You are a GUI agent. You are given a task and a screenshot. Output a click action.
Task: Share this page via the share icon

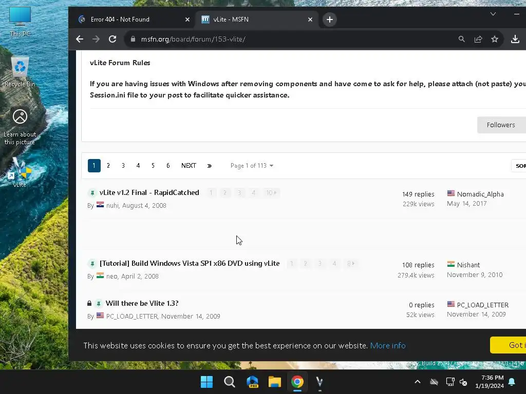click(x=478, y=39)
